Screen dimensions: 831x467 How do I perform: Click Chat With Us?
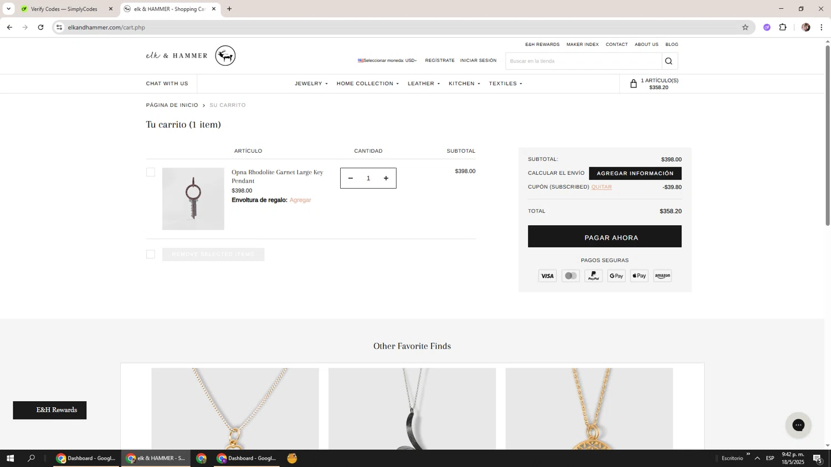(x=167, y=84)
